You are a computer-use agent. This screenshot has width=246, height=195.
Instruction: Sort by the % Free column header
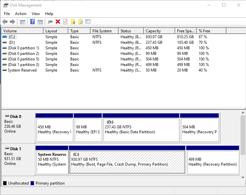click(x=211, y=31)
